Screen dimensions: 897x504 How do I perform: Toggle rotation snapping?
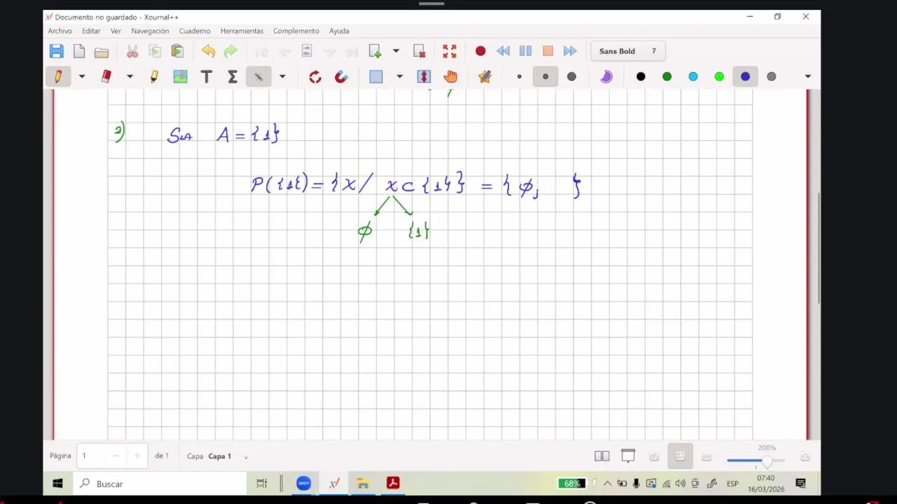[x=315, y=76]
